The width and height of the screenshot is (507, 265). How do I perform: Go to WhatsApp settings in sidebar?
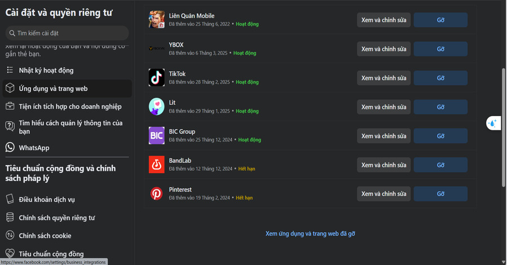point(34,148)
